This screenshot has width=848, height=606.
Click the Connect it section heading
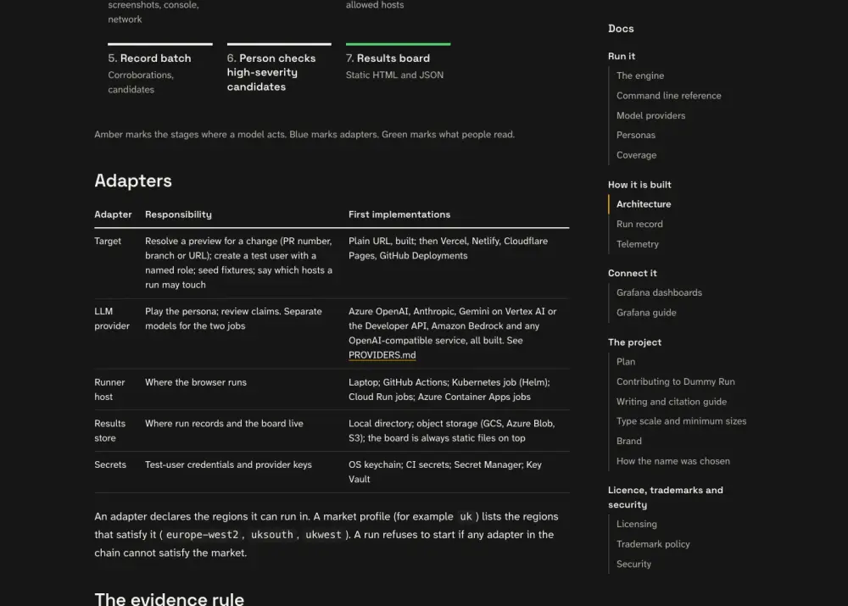(633, 274)
